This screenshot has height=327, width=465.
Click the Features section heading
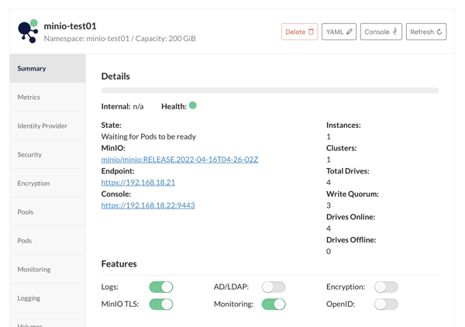click(x=119, y=264)
